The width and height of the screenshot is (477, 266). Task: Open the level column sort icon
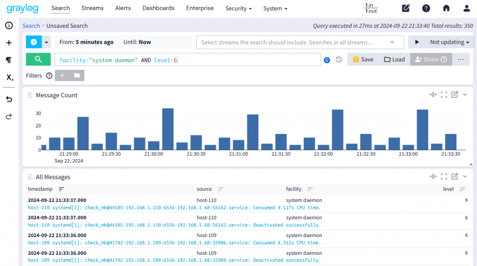463,189
